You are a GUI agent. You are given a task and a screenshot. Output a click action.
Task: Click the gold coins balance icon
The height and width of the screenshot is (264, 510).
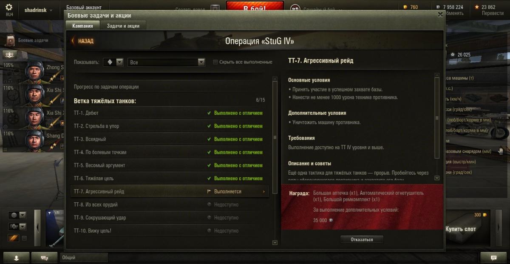pos(405,7)
